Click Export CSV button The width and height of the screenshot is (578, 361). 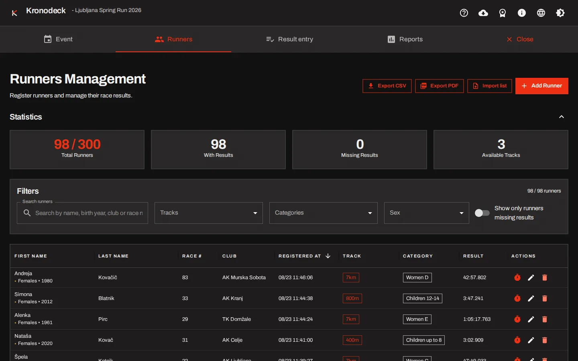tap(387, 86)
